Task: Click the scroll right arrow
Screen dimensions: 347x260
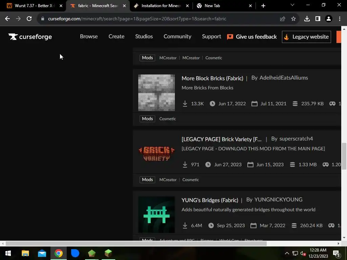Action: (x=339, y=244)
